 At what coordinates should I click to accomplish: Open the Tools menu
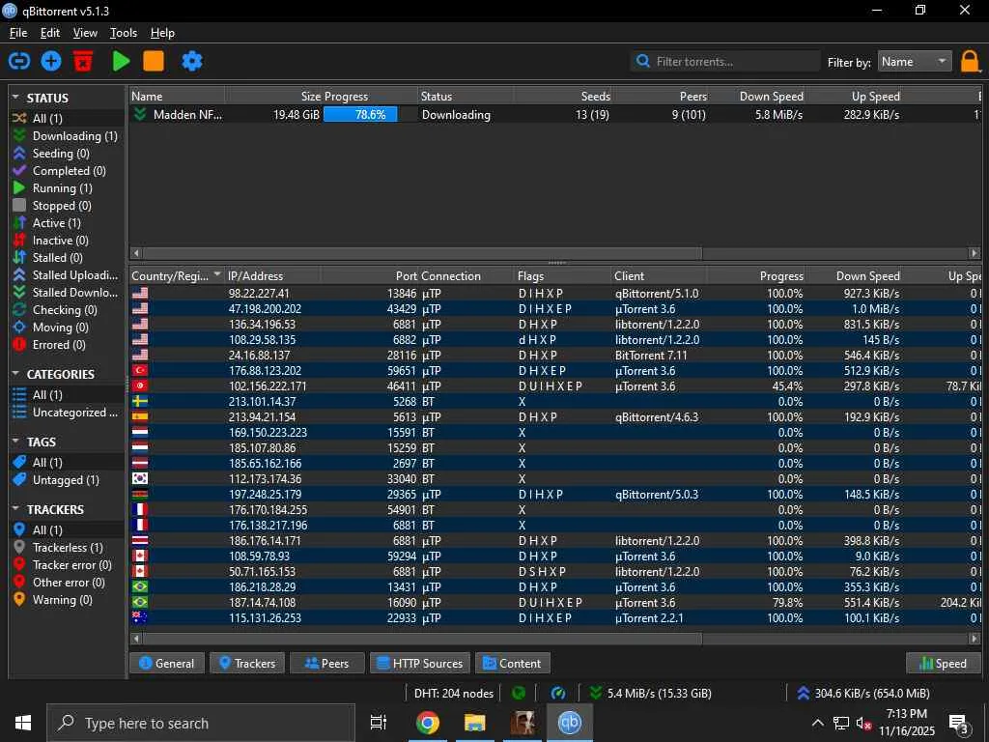point(123,33)
